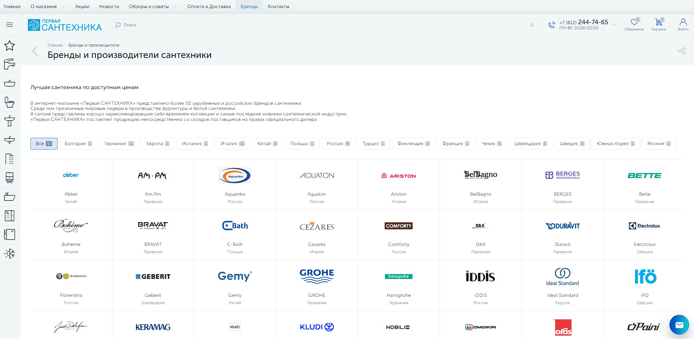Screen dimensions: 694x339
Task: Filter brands by Швейцария
Action: click(x=531, y=144)
